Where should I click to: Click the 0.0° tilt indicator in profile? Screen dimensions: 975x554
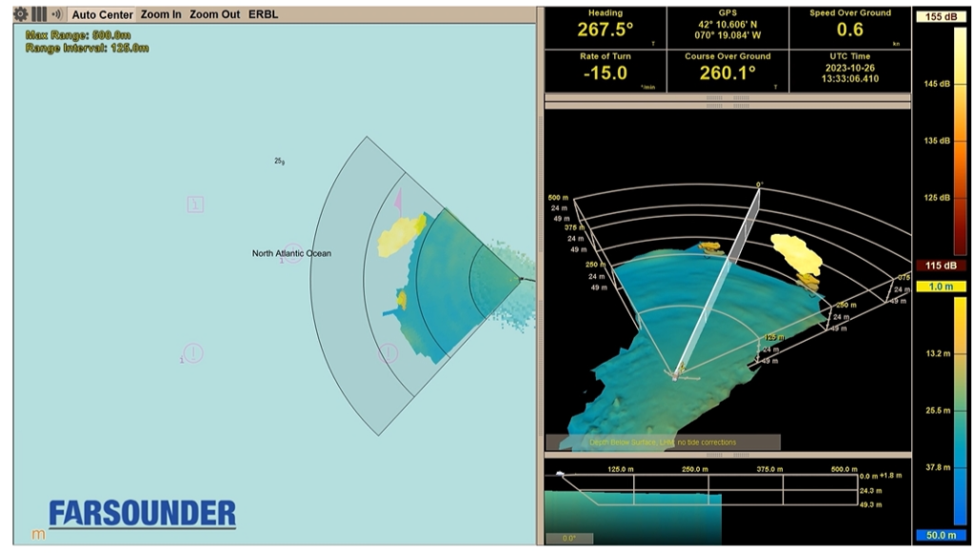click(568, 538)
